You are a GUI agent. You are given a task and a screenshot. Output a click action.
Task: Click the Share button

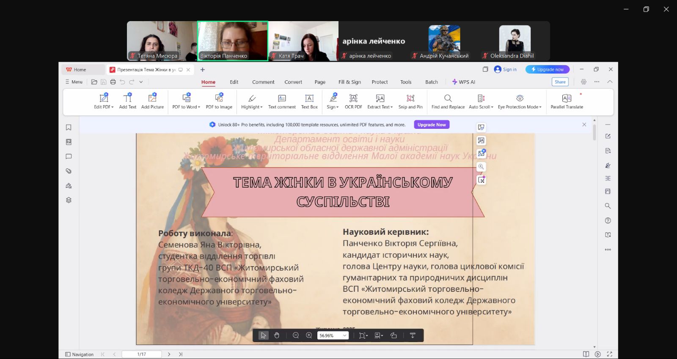560,82
